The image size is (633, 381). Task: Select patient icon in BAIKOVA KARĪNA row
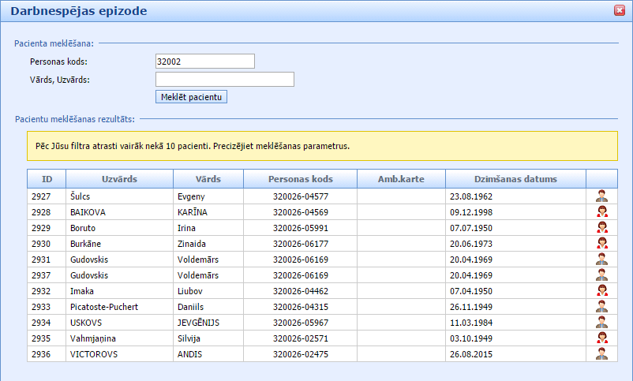tap(602, 212)
